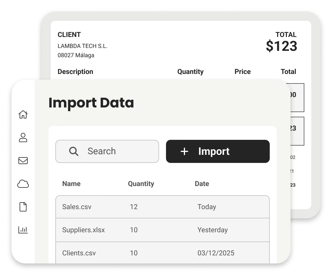Sort by the Quantity column header
The image size is (332, 275).
pos(141,184)
